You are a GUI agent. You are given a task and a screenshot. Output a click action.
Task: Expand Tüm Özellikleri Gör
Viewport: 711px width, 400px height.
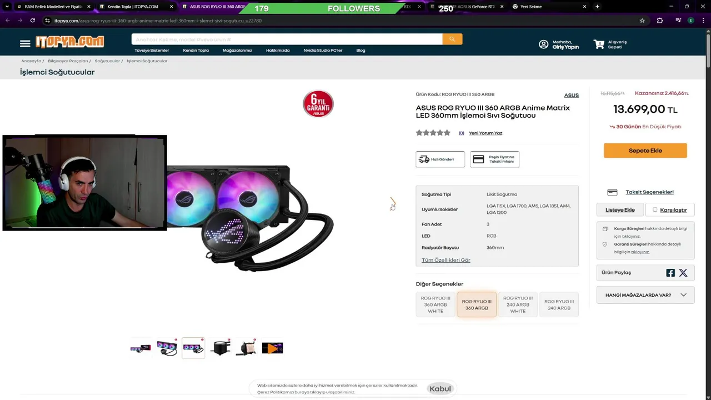pos(446,260)
